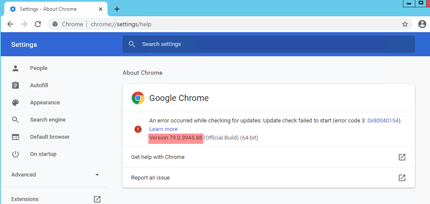
Task: Click external link icon for Report an issue
Action: (402, 178)
